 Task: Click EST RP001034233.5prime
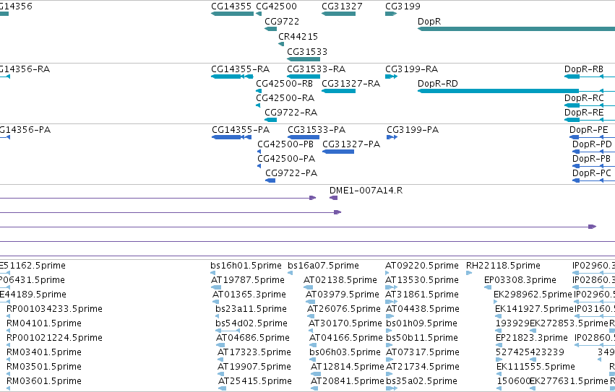(9, 316)
